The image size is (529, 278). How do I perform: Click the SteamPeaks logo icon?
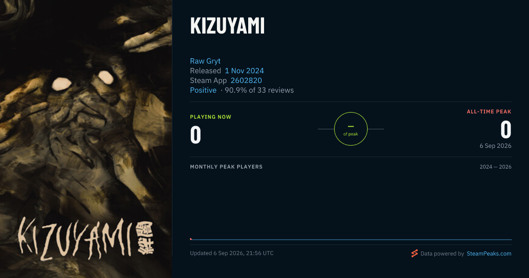tap(414, 253)
